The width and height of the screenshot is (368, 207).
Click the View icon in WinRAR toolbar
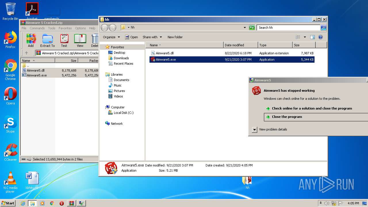point(80,40)
